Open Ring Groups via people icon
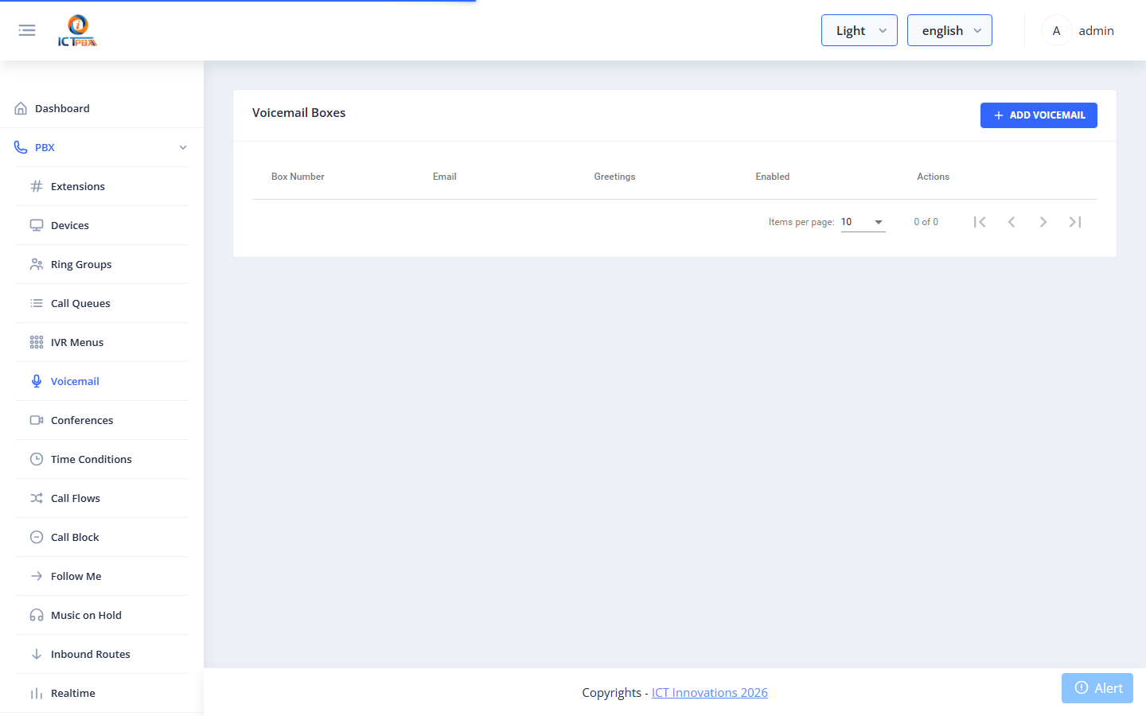This screenshot has height=716, width=1146. coord(37,264)
